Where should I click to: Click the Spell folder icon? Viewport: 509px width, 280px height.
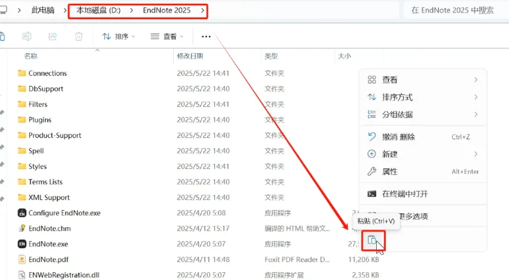22,151
